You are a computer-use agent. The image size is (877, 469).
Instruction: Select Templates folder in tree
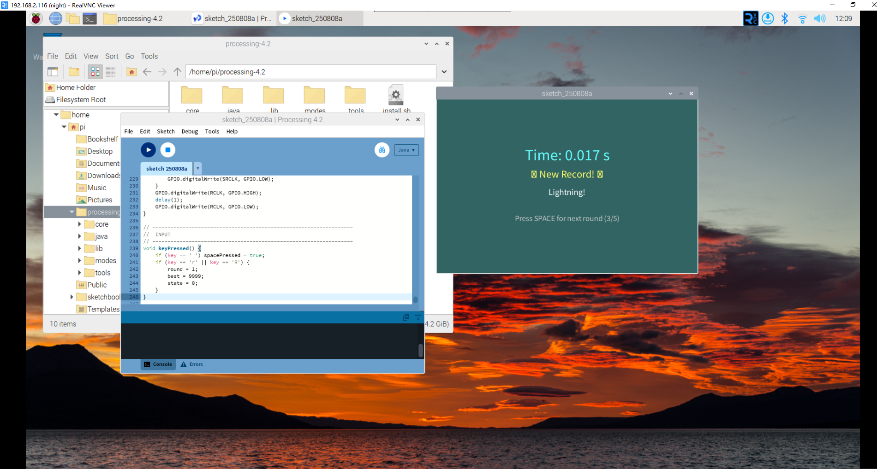(x=98, y=309)
